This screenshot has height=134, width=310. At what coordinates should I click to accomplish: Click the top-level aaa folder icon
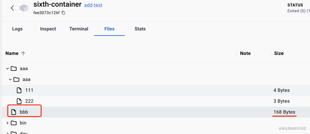click(13, 69)
